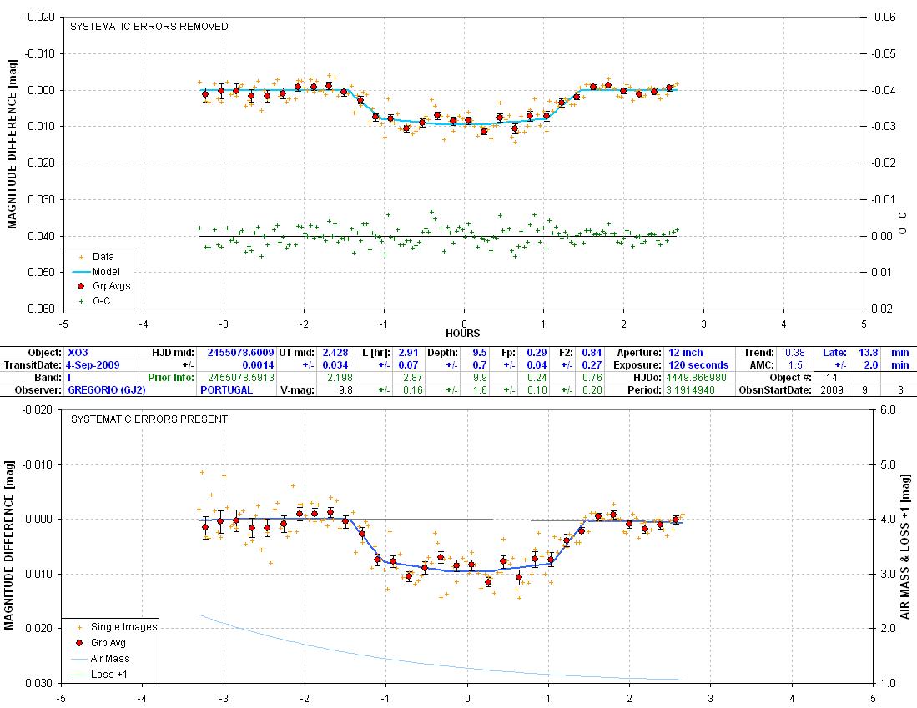Screen dimensions: 917x708
Task: Click the PORTUGAL cell
Action: point(226,389)
